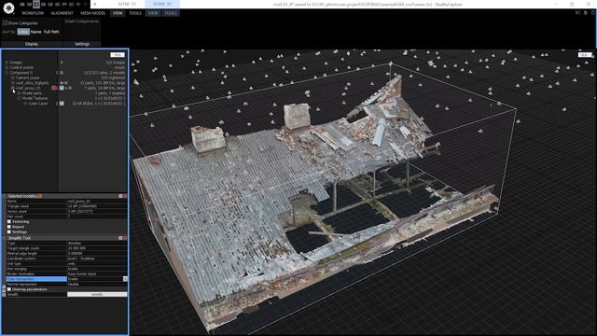Select fifth layout icon in title bar

[x=50, y=4]
